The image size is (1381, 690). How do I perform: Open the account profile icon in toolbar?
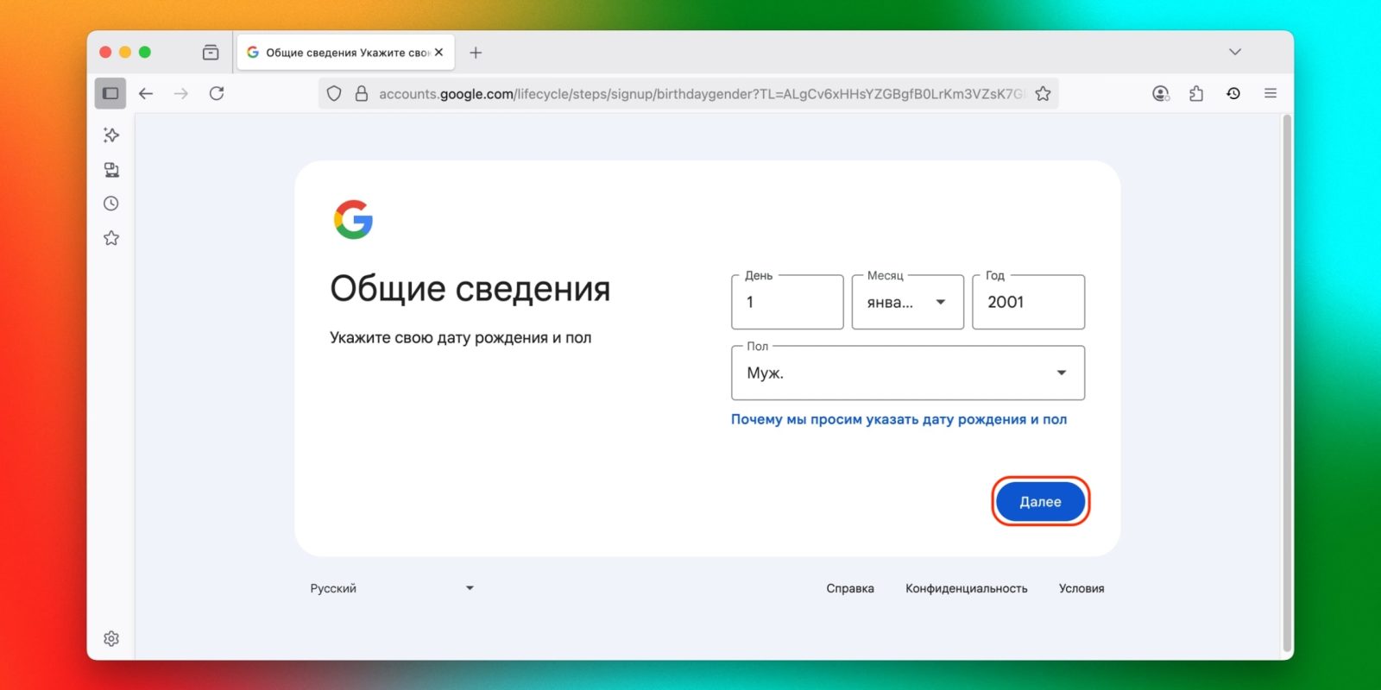[x=1161, y=93]
